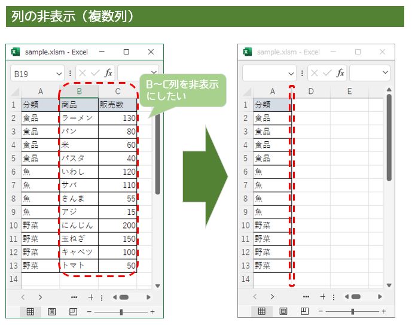Click the confirm checkmark icon in the left formula bar
Image resolution: width=412 pixels, height=325 pixels.
(95, 73)
